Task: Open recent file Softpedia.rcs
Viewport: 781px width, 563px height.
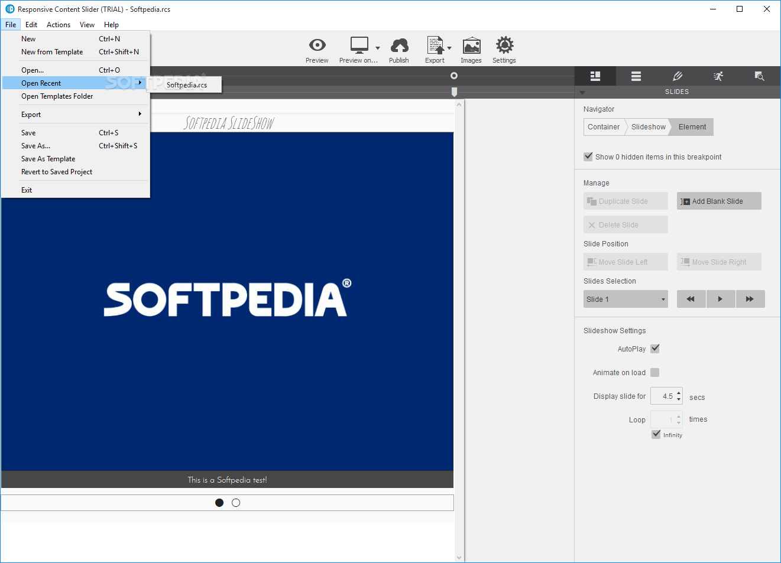Action: [x=186, y=85]
